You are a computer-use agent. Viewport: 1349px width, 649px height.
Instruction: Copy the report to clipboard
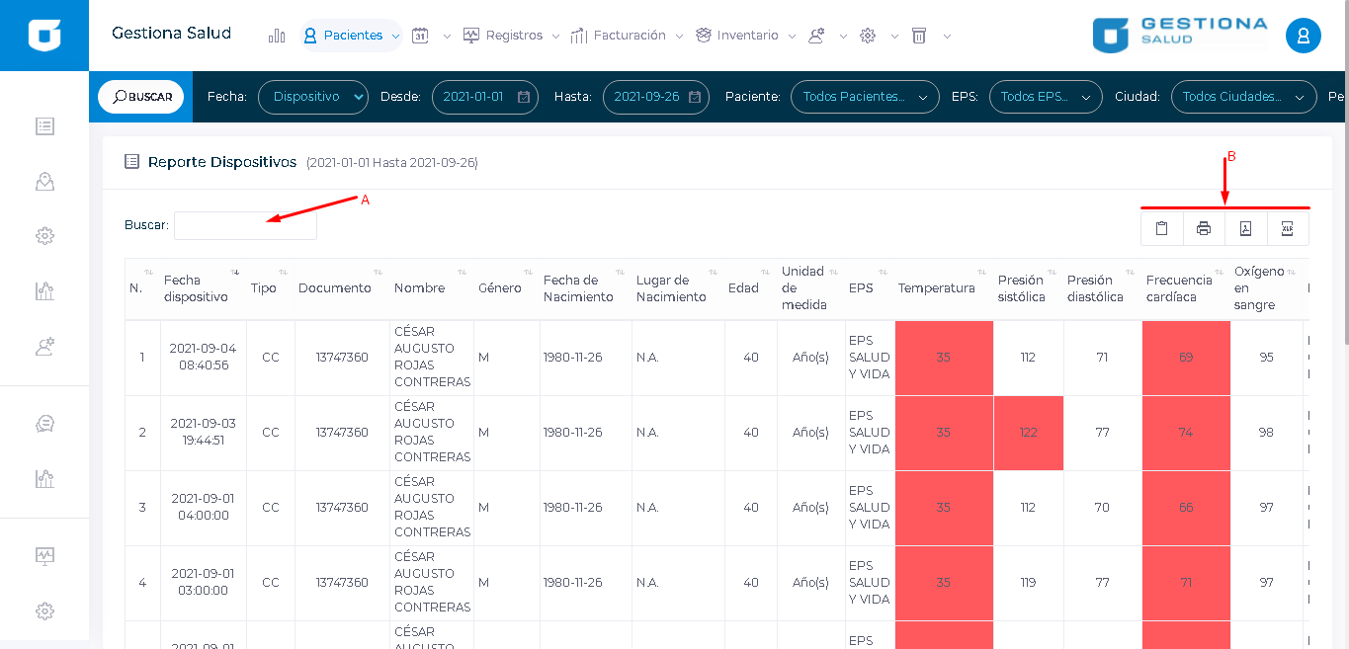click(1161, 229)
